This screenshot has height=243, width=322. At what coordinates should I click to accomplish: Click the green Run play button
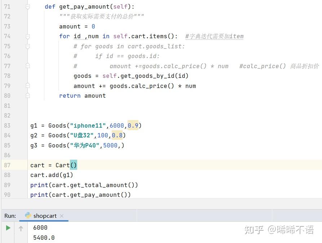8,228
